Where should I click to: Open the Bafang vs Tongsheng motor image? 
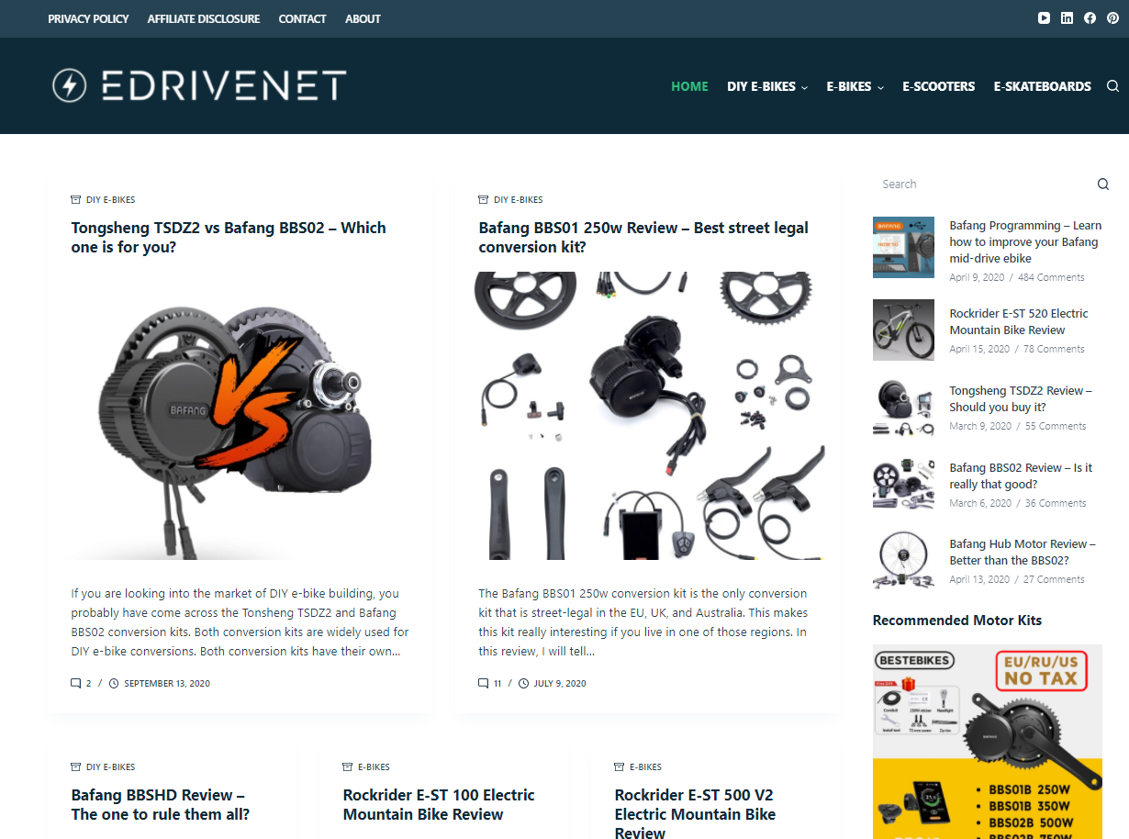click(239, 416)
